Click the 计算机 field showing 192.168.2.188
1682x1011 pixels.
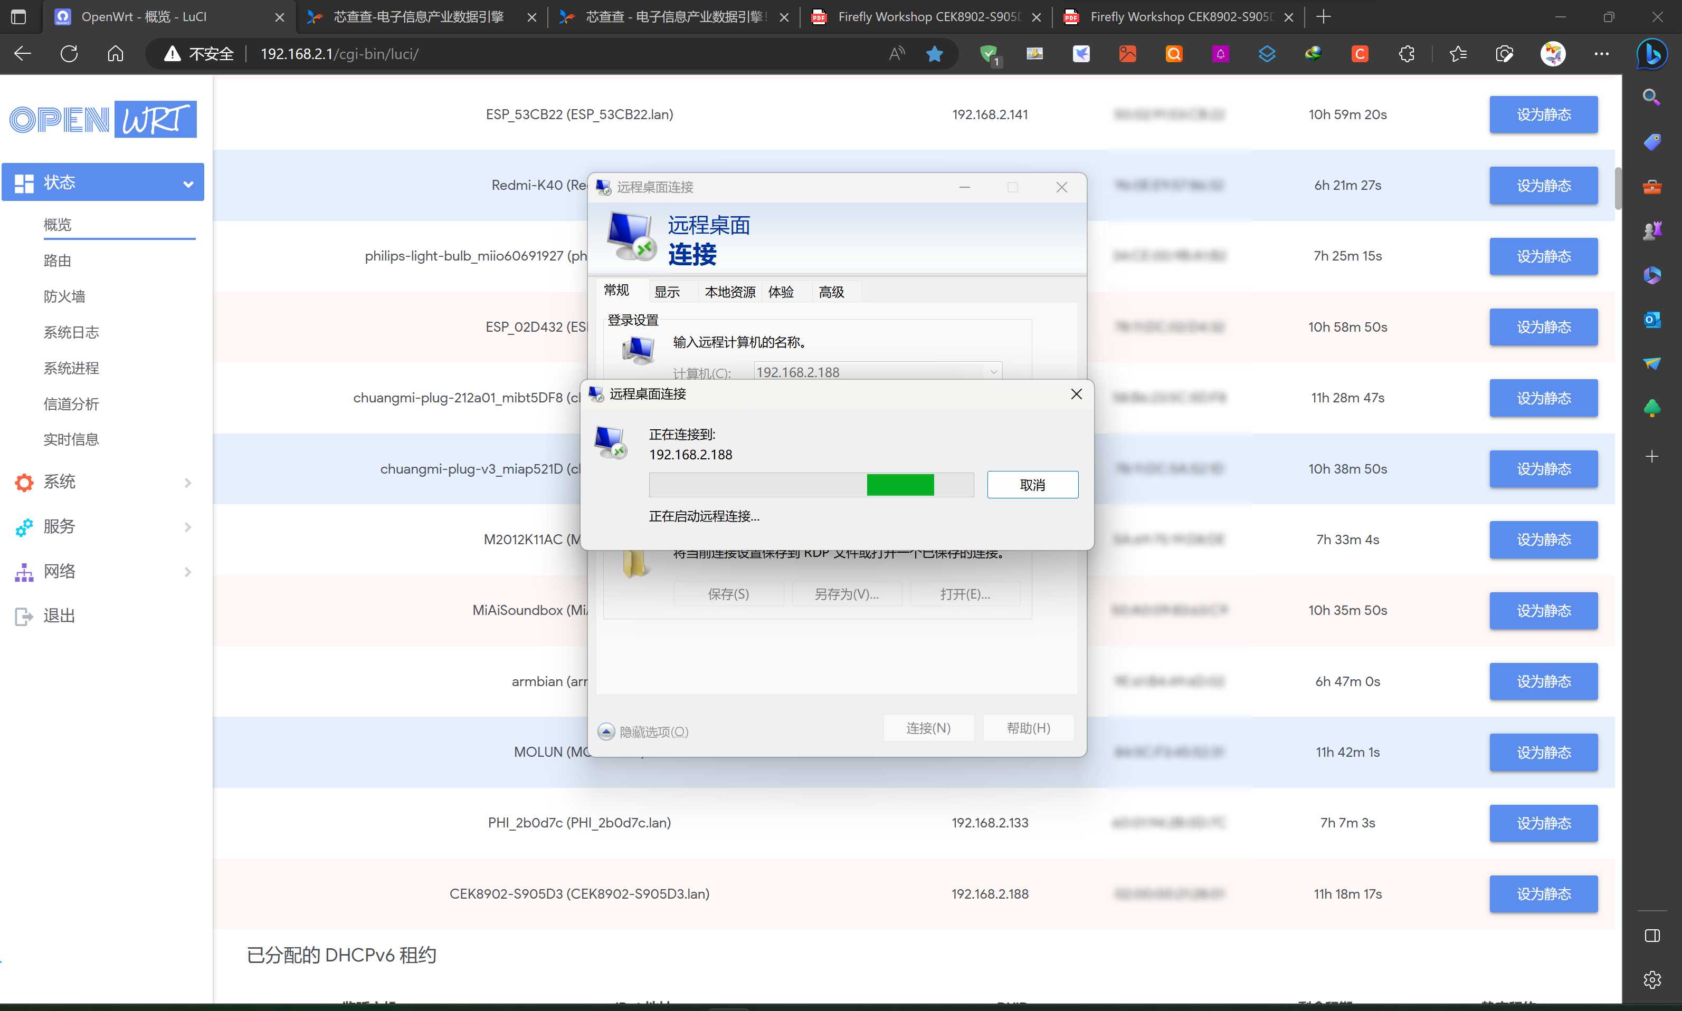pos(878,372)
